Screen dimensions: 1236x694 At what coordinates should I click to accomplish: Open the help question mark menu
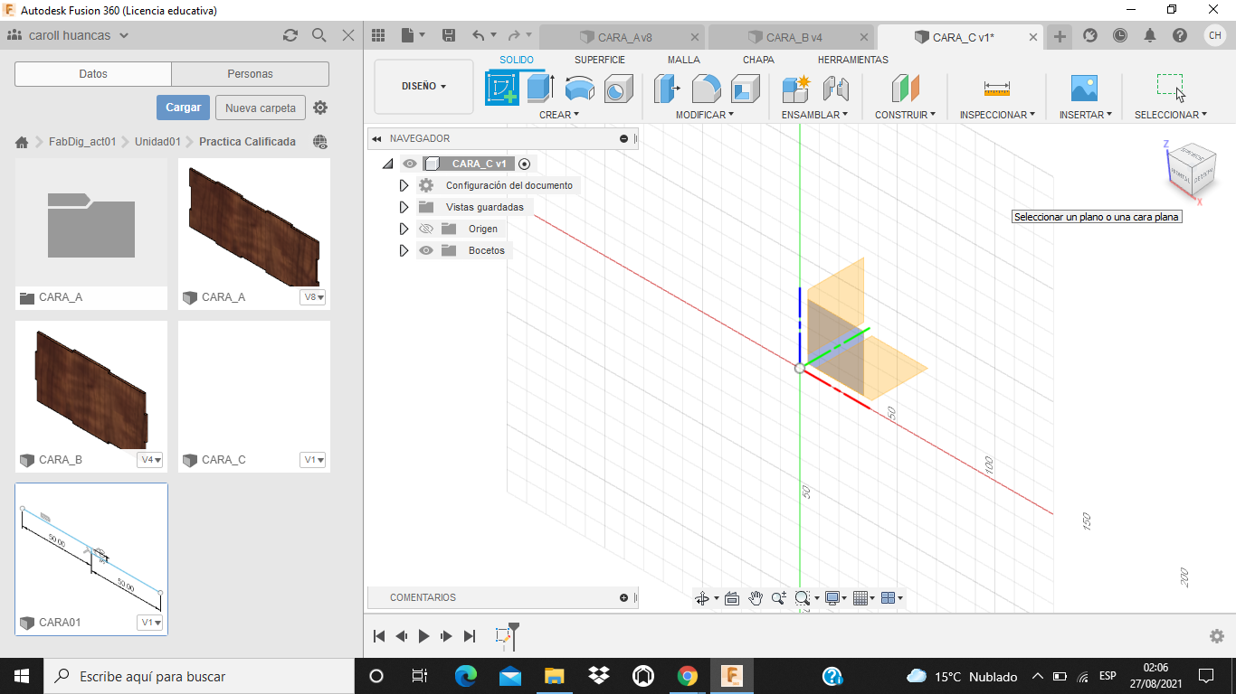coord(1180,35)
